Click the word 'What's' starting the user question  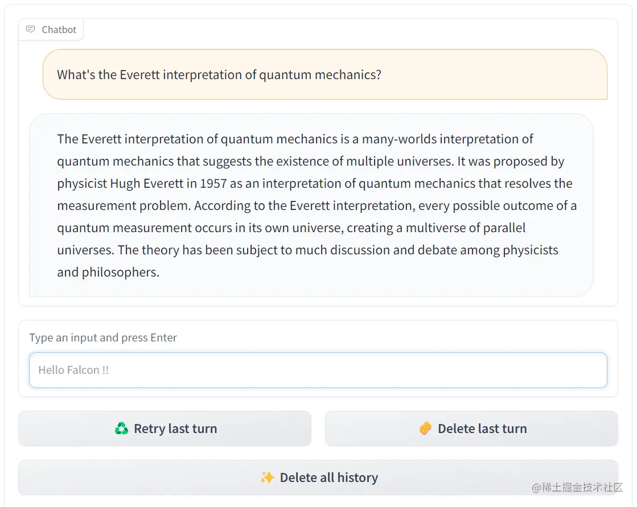tap(76, 75)
